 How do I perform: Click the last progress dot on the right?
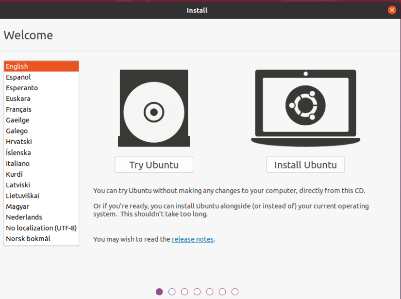235,291
